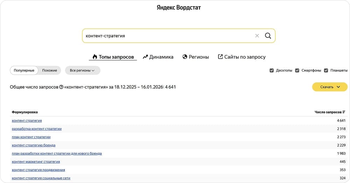
Task: Click the 353 request count value
Action: pyautogui.click(x=343, y=170)
